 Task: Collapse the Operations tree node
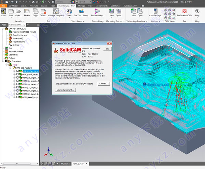tap(2, 61)
